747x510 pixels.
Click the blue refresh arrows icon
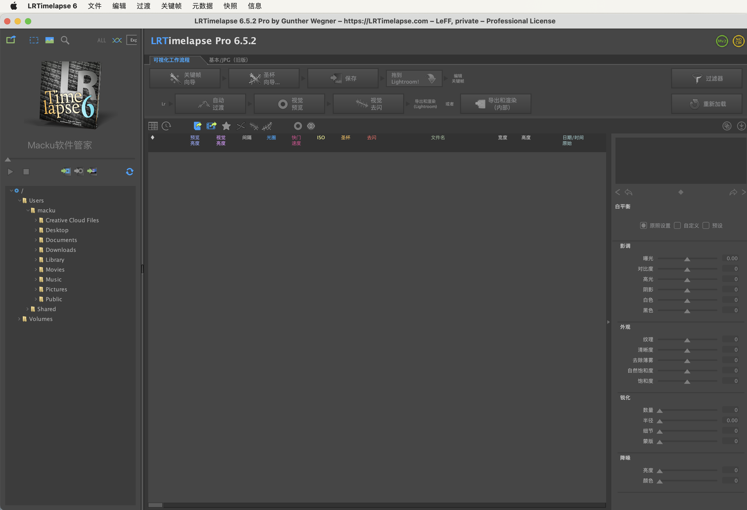tap(129, 172)
